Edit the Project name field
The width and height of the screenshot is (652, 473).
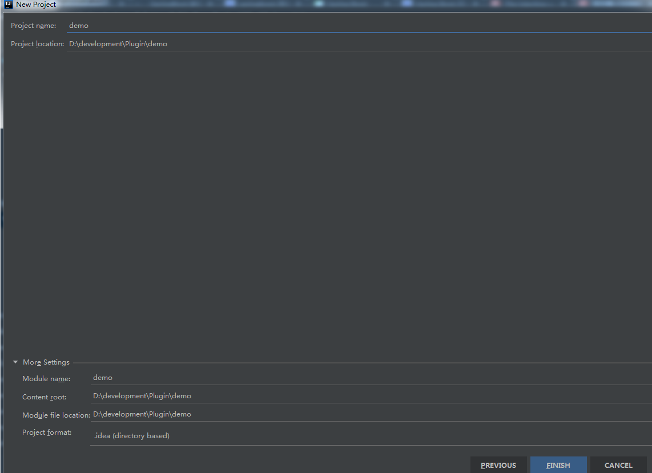tap(359, 25)
